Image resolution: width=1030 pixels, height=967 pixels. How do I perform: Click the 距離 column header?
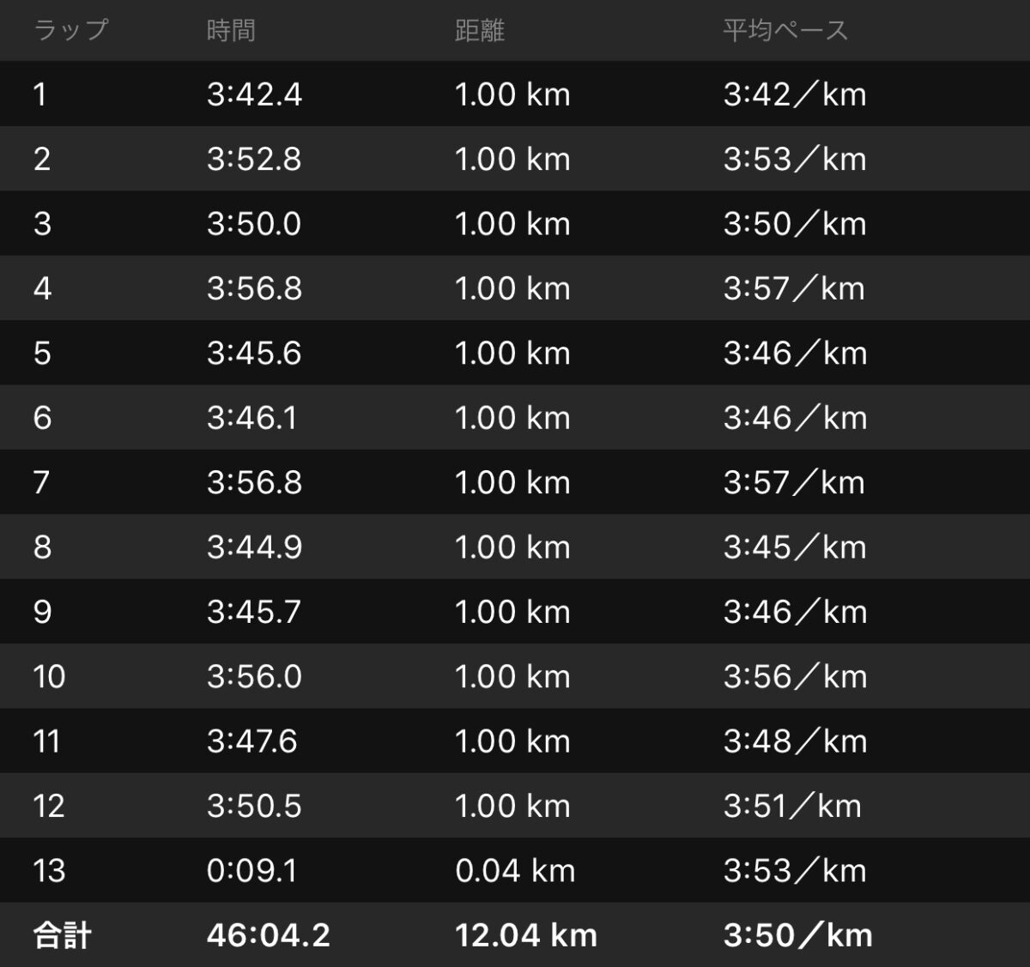coord(479,30)
